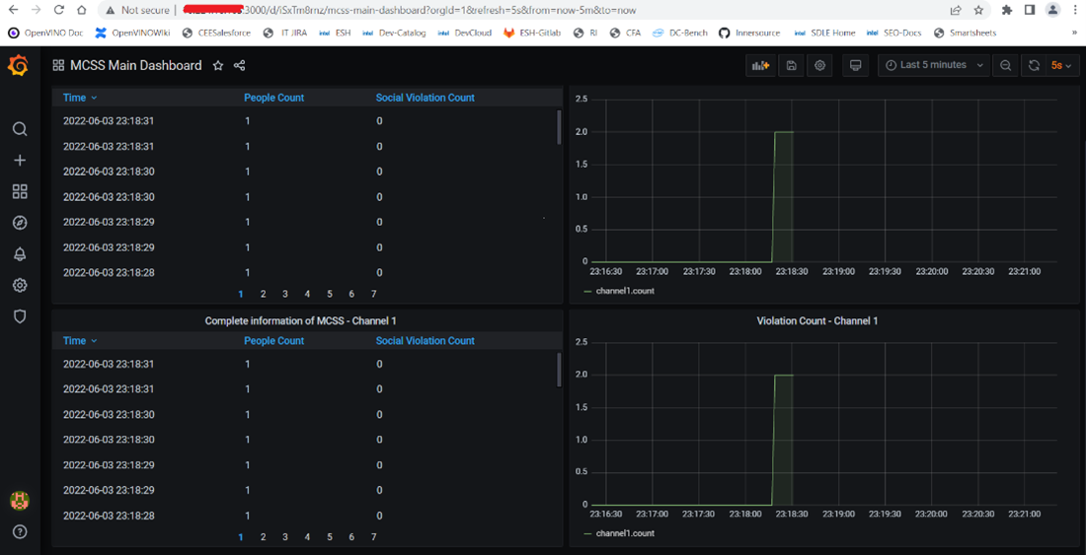The height and width of the screenshot is (555, 1086).
Task: Star the MCSS Main Dashboard
Action: coord(218,66)
